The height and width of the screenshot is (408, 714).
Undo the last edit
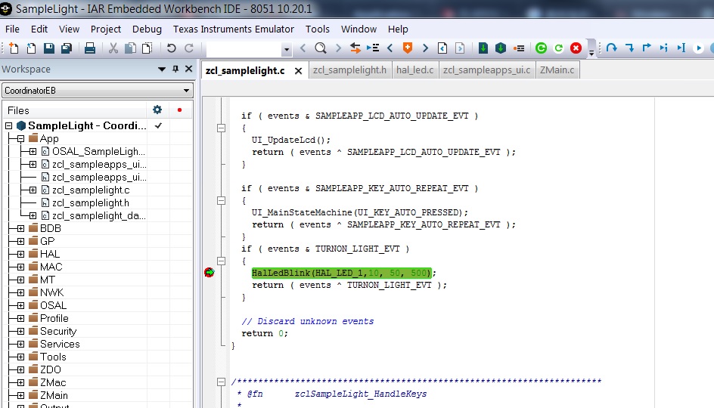[171, 48]
